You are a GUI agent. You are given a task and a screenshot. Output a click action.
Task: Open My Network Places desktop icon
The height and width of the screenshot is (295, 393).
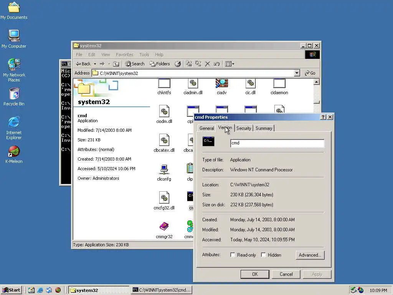[14, 70]
